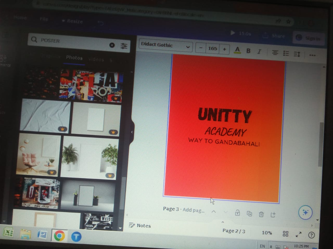The height and width of the screenshot is (249, 333).
Task: Open the File menu
Action: 44,19
